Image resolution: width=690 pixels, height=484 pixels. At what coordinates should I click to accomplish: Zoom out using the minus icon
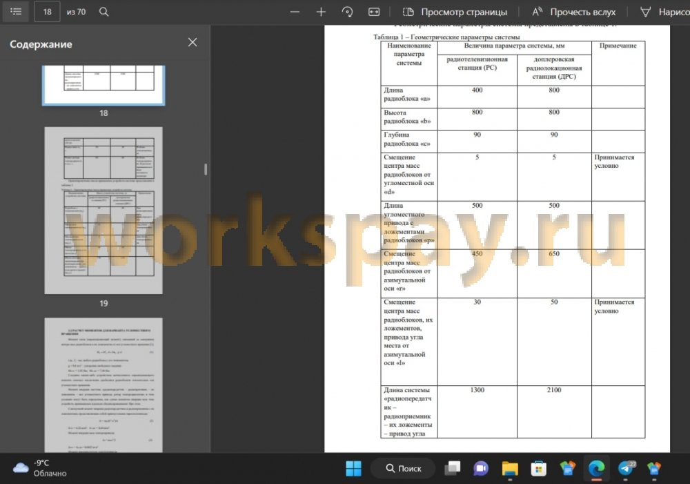pyautogui.click(x=295, y=12)
